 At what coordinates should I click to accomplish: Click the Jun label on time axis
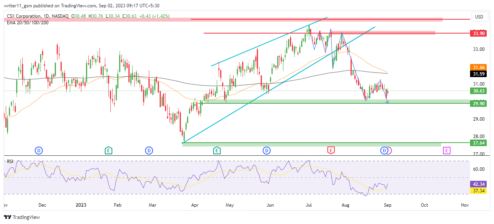pos(270,205)
